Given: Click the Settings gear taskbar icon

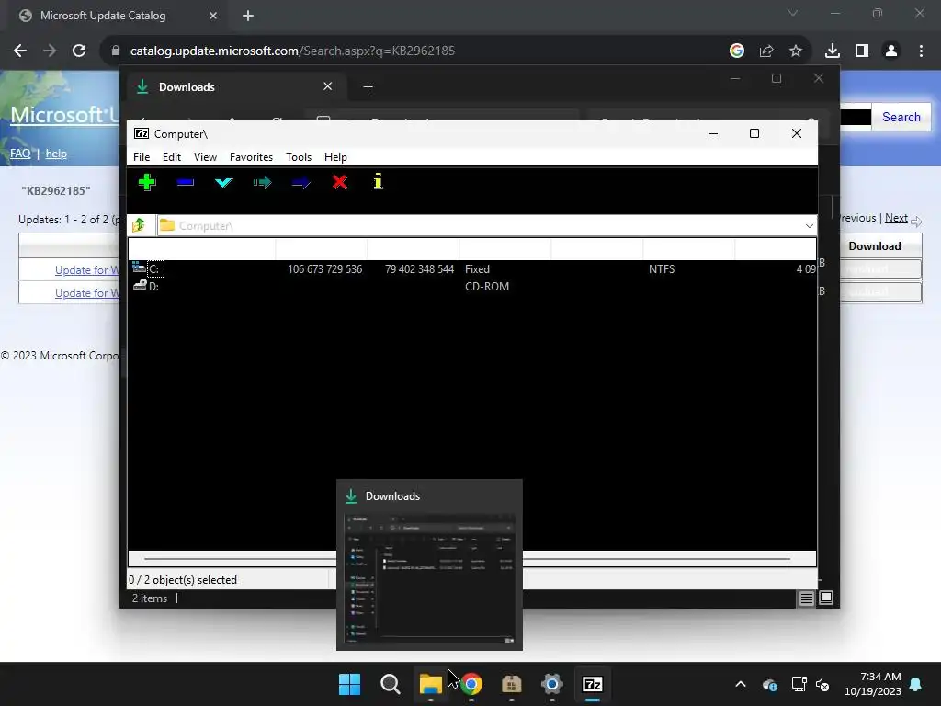Looking at the screenshot, I should (552, 684).
